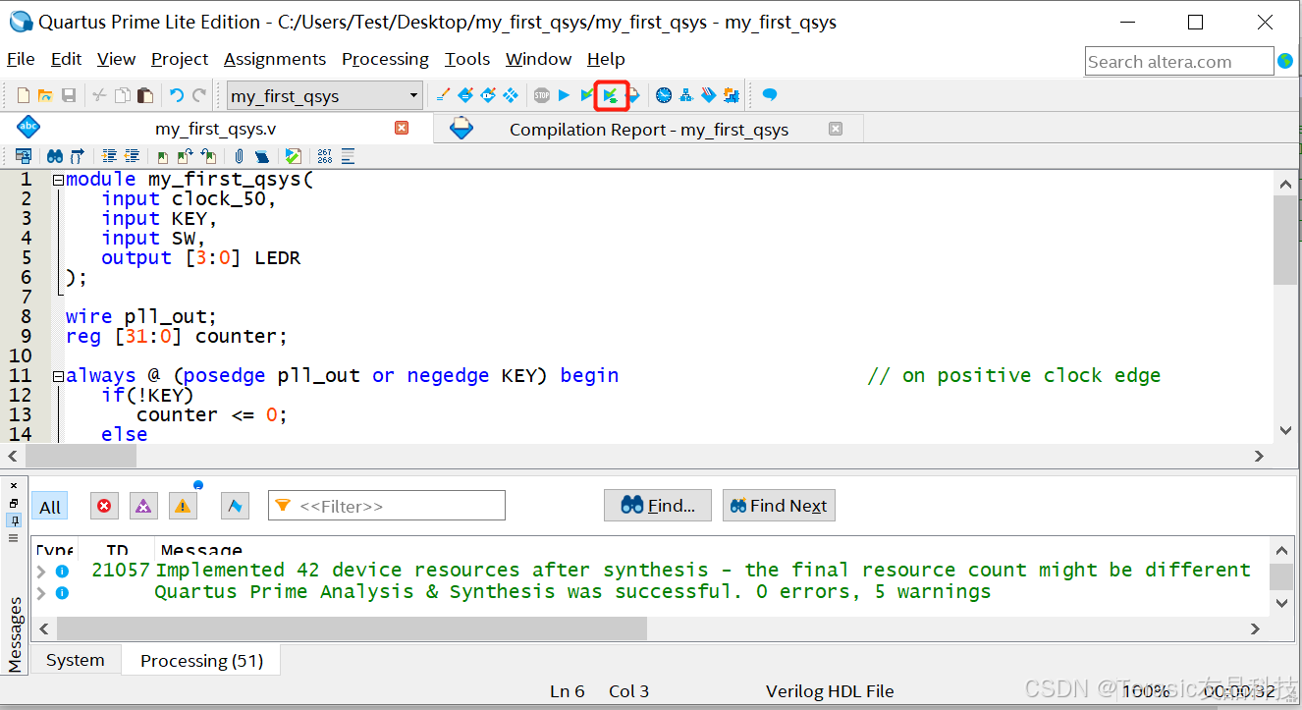This screenshot has height=710, width=1302.
Task: Collapse the always block at line 11
Action: (58, 376)
